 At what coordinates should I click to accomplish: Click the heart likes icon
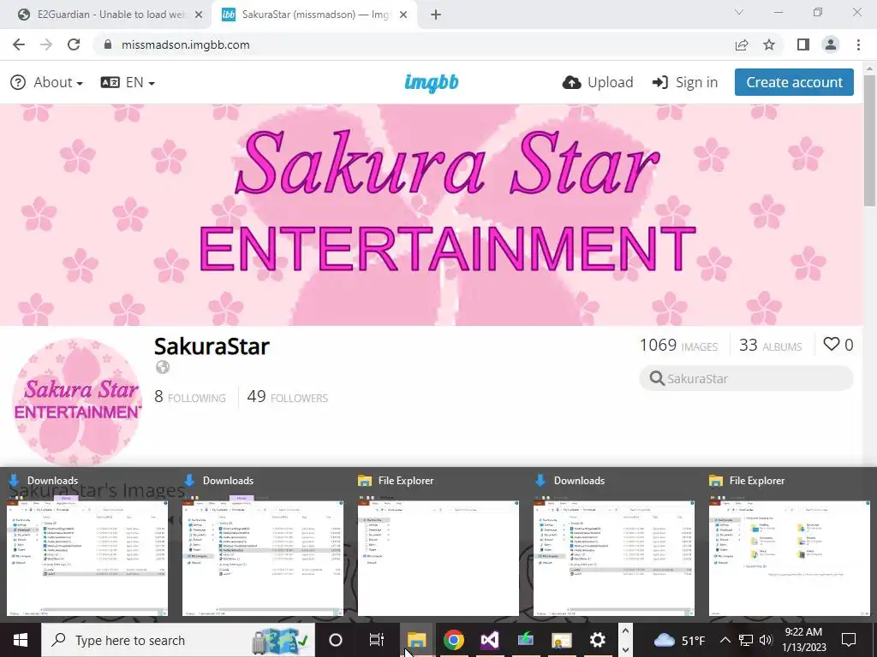(831, 344)
